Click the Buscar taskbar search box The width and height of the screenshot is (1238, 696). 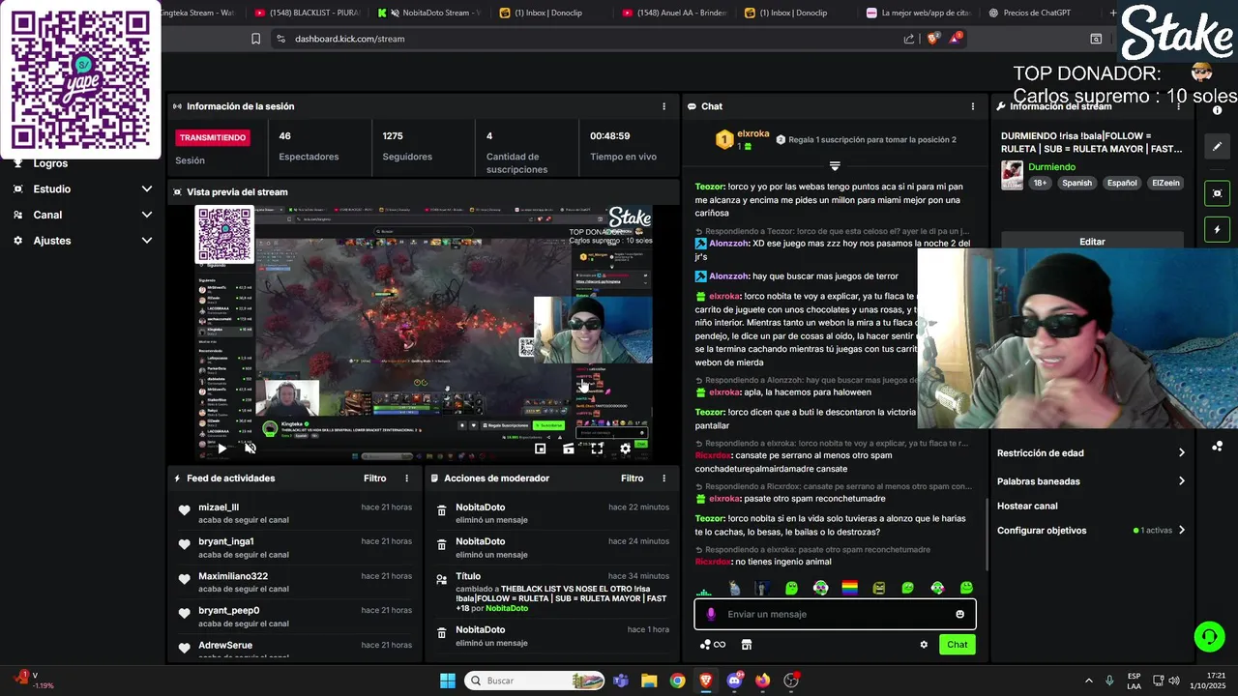535,681
